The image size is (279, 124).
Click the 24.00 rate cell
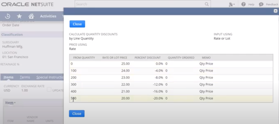coord(125,71)
